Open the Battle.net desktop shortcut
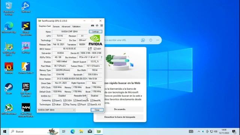This screenshot has height=135, width=240. (26, 7)
